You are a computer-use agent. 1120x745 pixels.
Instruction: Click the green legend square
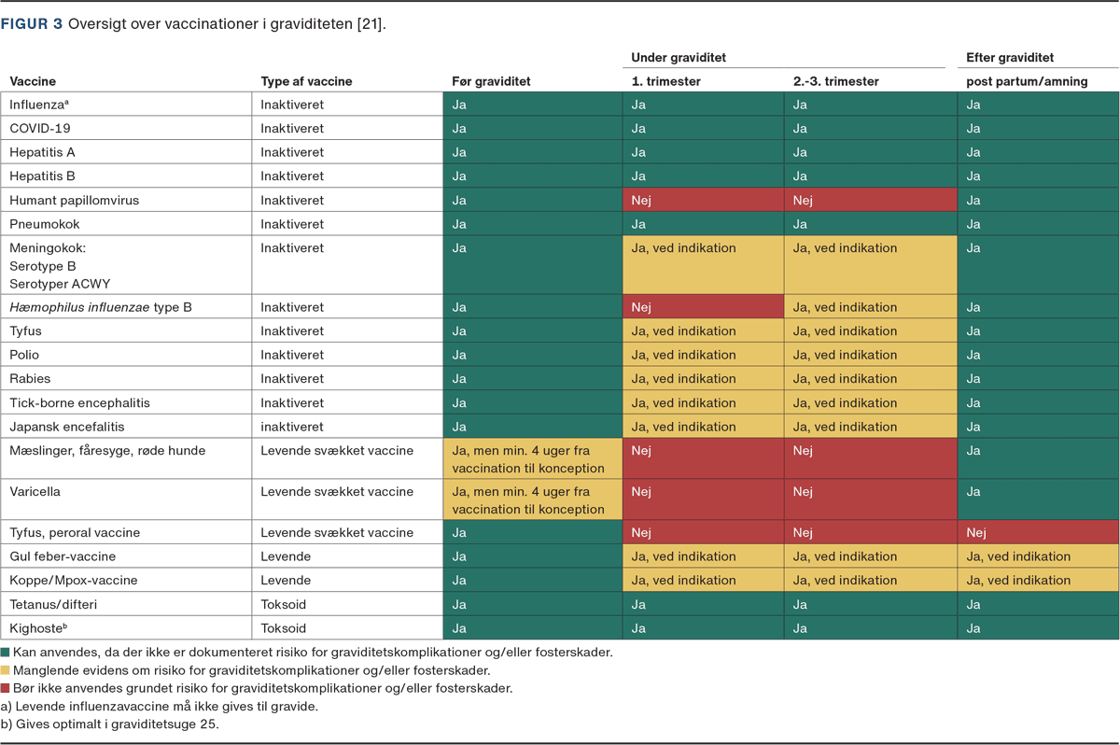pos(6,653)
